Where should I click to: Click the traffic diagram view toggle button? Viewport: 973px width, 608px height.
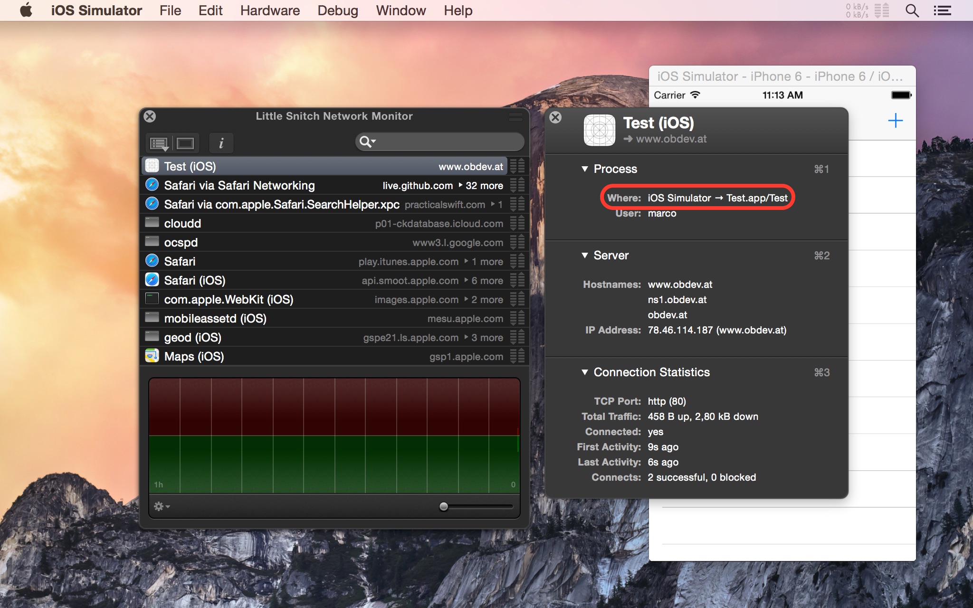tap(185, 143)
